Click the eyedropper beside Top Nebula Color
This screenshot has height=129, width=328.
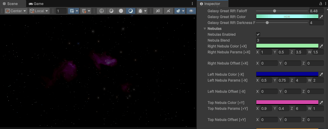tap(321, 103)
